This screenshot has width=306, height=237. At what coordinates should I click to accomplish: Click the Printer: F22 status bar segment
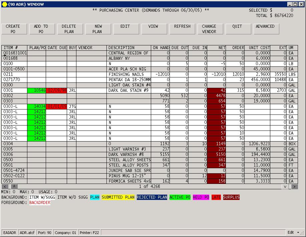click(x=89, y=233)
